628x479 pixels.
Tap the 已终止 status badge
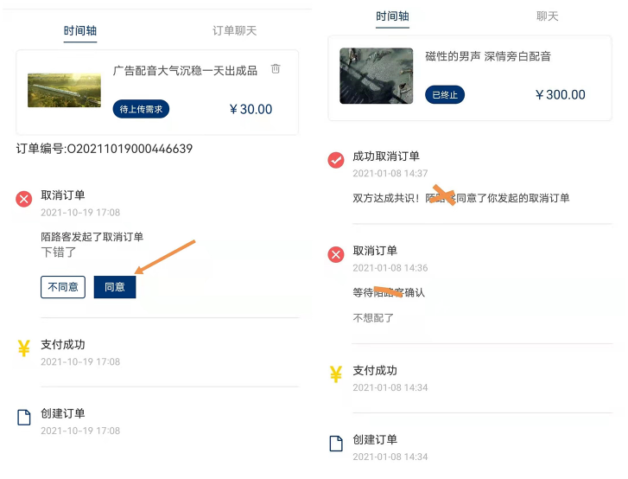[445, 94]
